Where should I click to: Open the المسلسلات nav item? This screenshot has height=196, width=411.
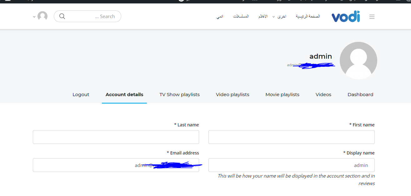click(241, 16)
